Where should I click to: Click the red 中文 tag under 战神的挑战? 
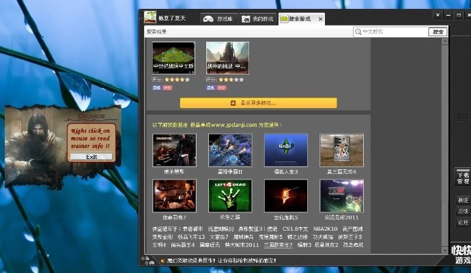[x=221, y=87]
